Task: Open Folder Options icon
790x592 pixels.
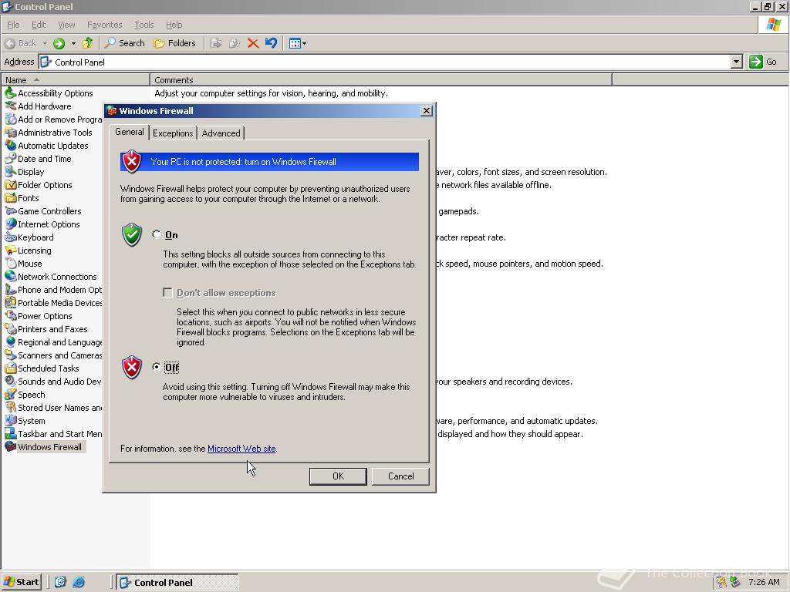Action: click(x=11, y=185)
